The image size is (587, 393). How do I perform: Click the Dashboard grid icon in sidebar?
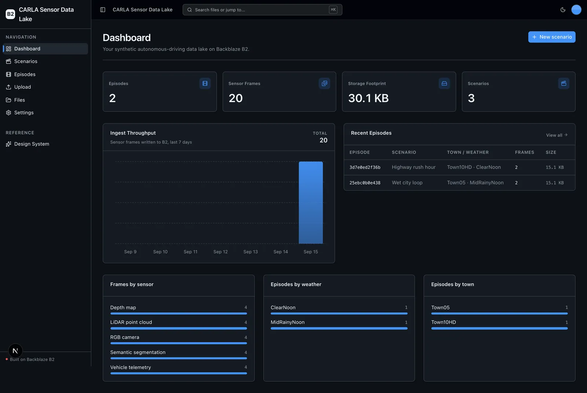click(x=8, y=49)
